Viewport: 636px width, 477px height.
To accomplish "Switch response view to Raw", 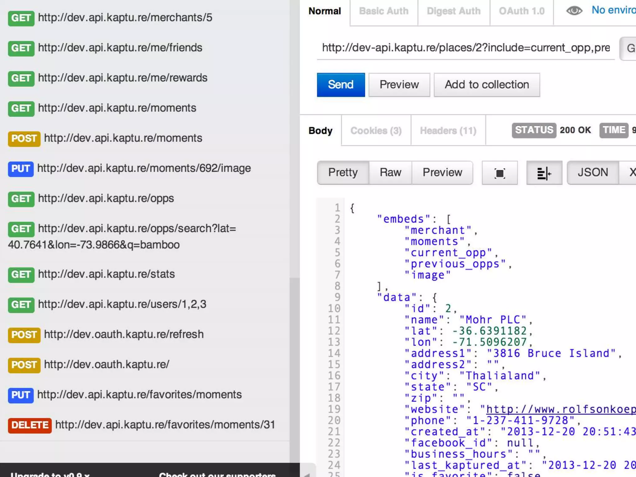I will click(x=390, y=173).
